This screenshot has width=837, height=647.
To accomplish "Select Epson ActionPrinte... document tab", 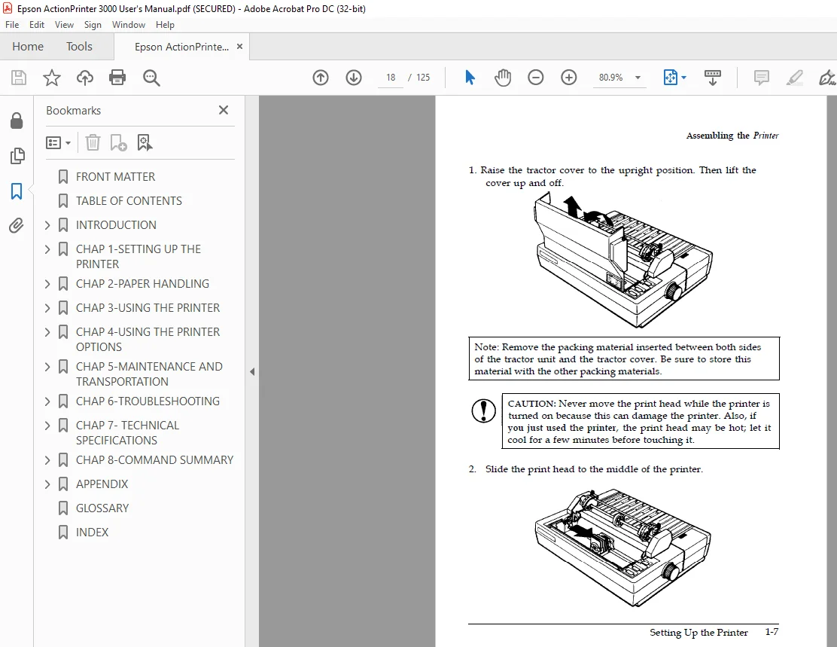I will click(181, 47).
